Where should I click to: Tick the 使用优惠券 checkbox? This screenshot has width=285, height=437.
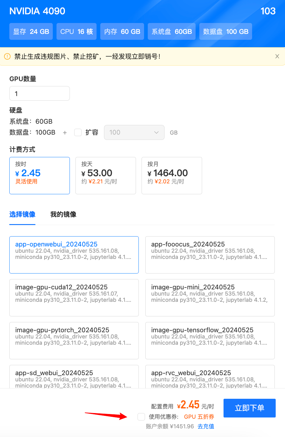(141, 417)
